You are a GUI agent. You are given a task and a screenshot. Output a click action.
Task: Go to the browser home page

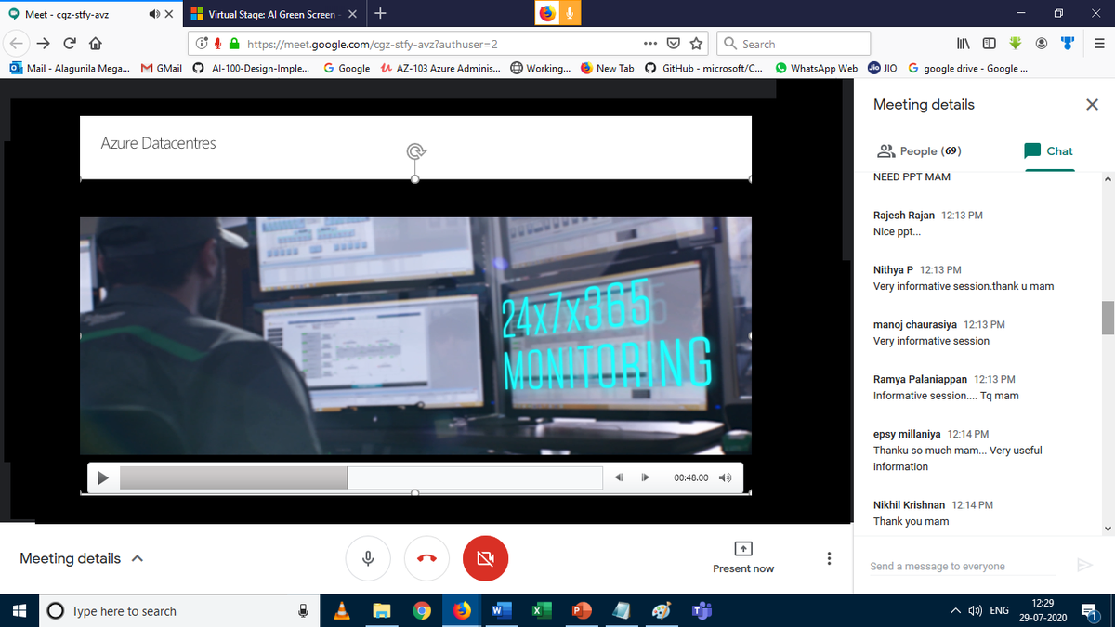(x=96, y=44)
